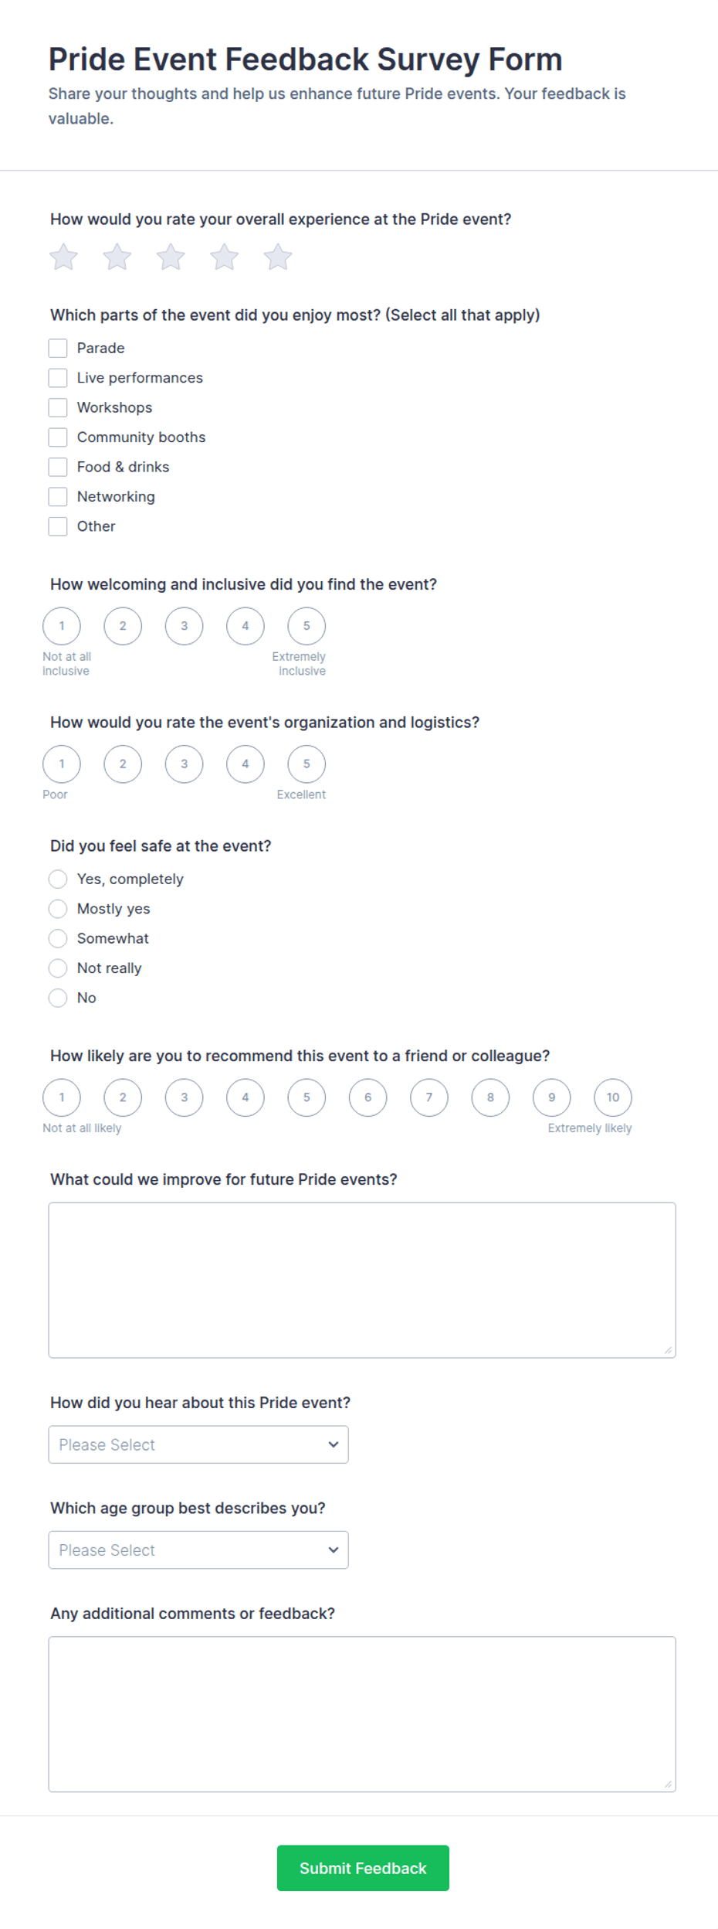This screenshot has width=718, height=1929.
Task: Select the Mostly yes safety option
Action: point(58,909)
